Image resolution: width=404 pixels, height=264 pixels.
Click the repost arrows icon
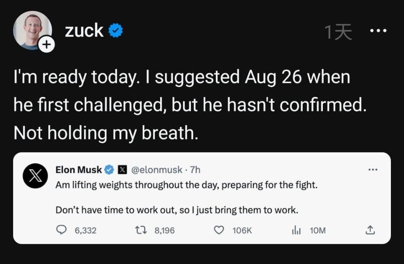[140, 230]
